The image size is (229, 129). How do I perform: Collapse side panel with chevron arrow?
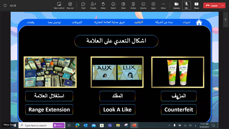[x=225, y=19]
